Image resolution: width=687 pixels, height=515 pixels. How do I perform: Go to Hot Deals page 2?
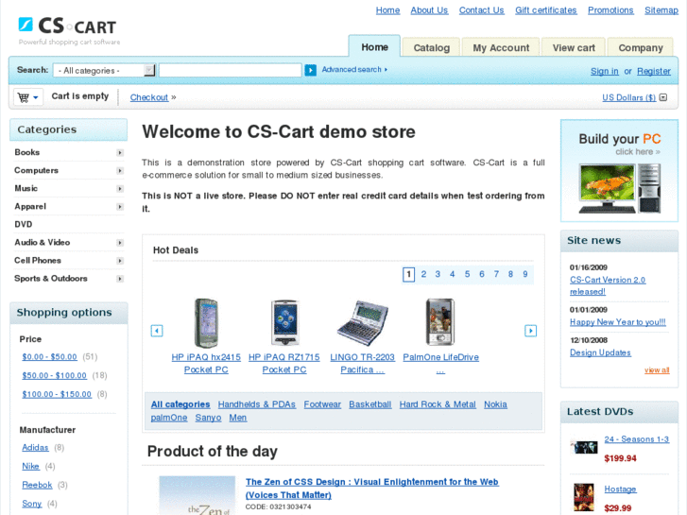[x=423, y=274]
